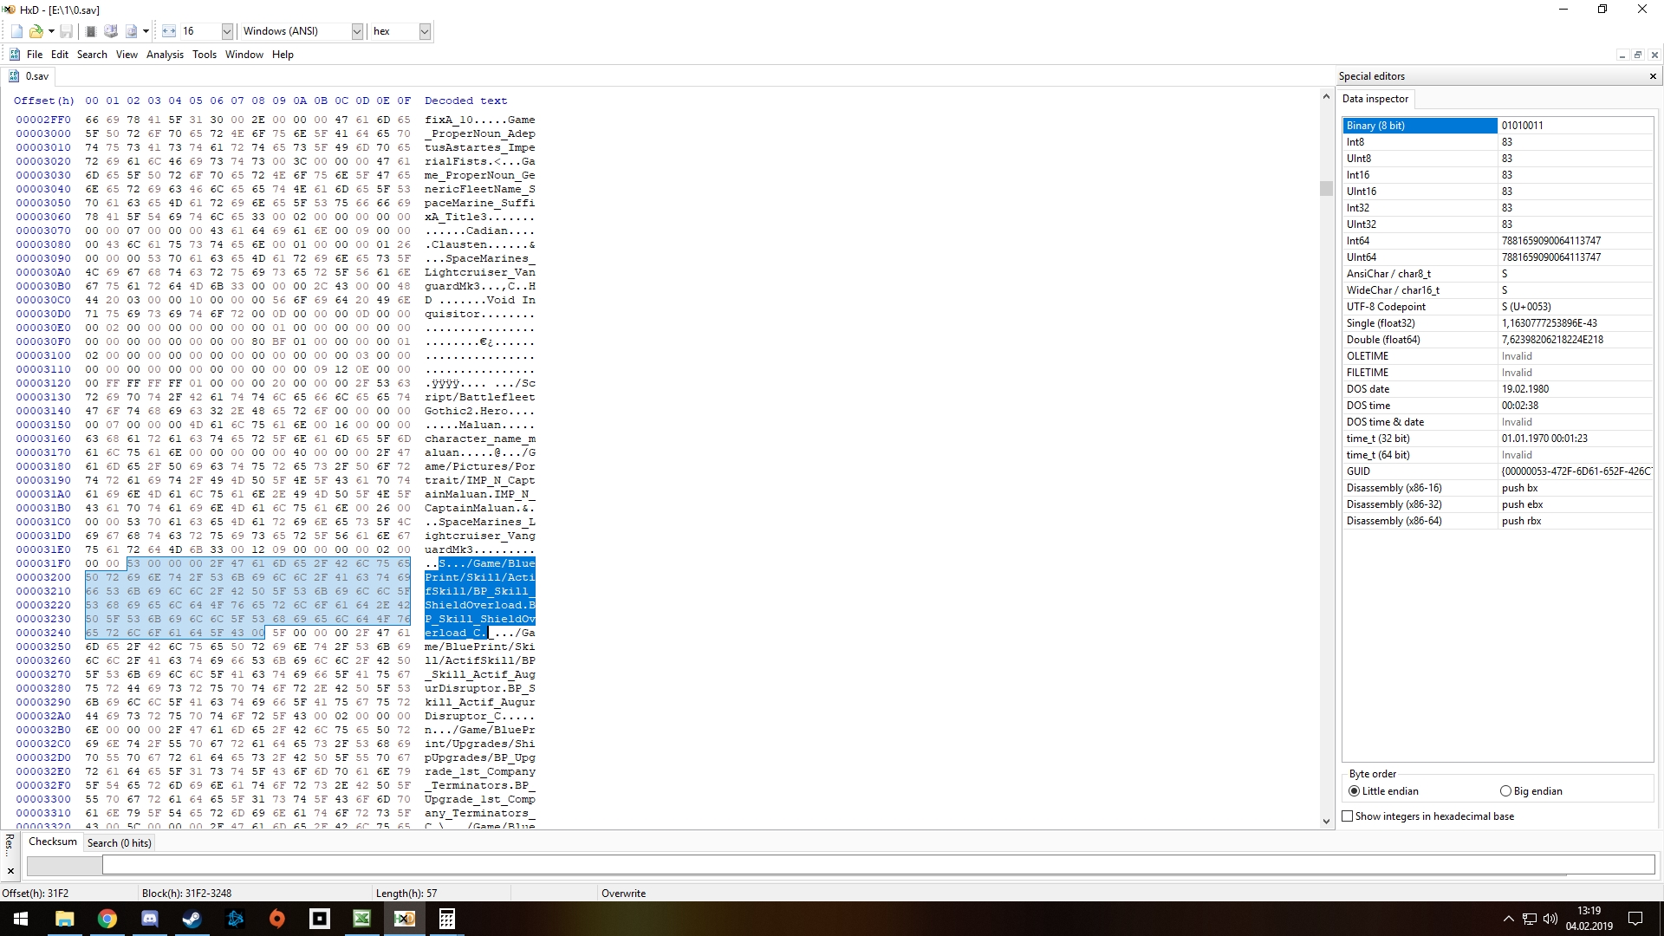
Task: Select the Little endian byte order
Action: coord(1355,791)
